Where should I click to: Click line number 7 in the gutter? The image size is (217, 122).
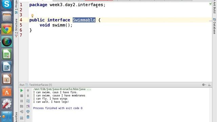21,35
